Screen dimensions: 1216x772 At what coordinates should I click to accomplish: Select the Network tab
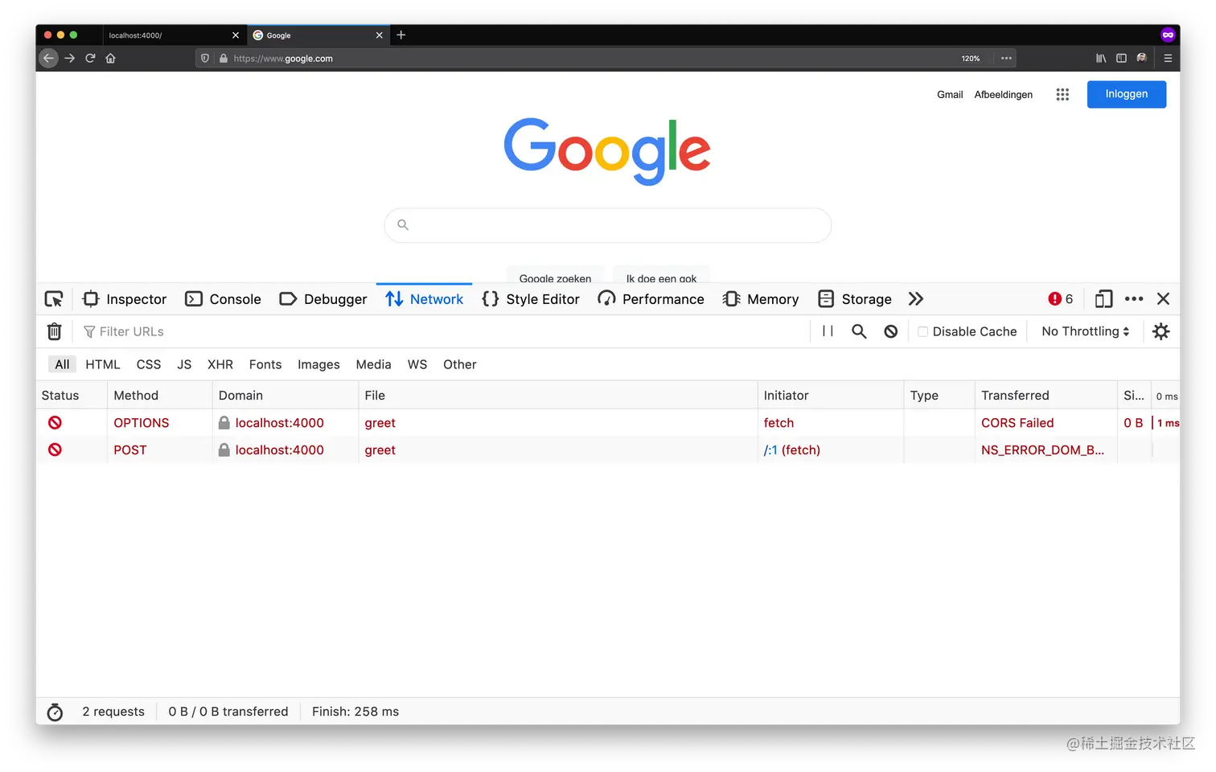[x=424, y=299]
